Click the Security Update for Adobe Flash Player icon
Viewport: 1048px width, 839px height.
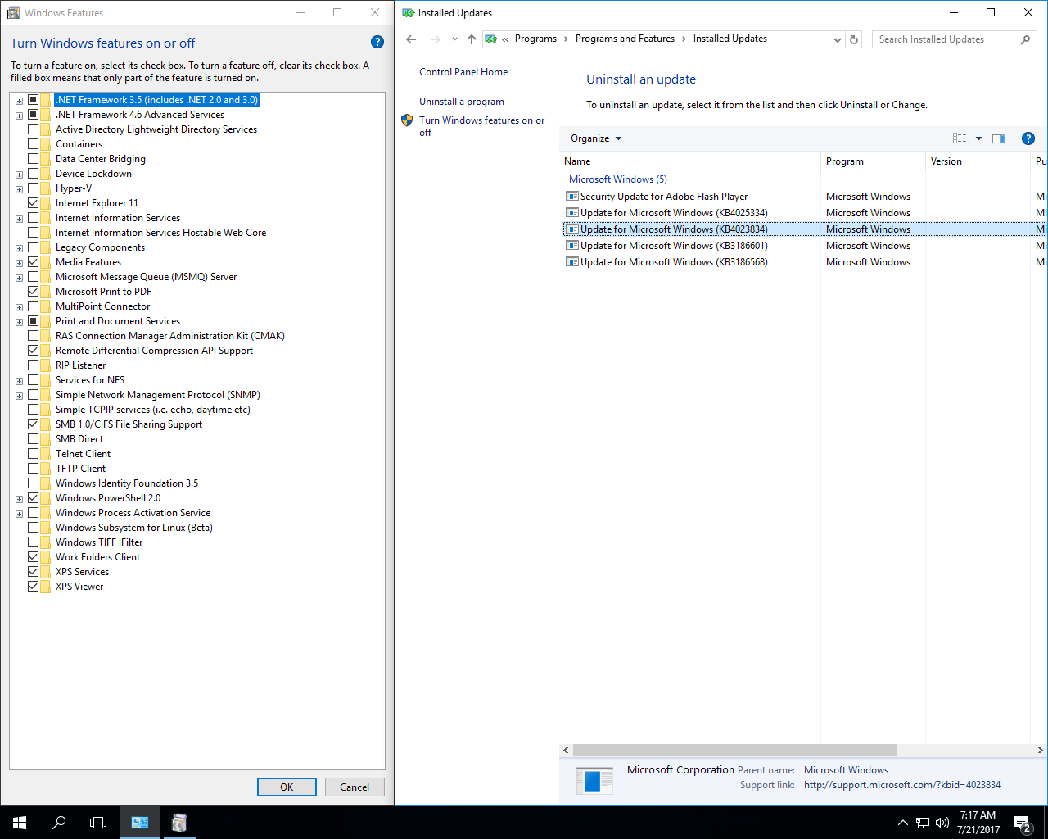click(572, 197)
